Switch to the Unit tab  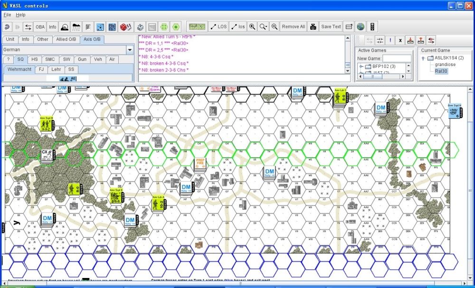tap(10, 39)
